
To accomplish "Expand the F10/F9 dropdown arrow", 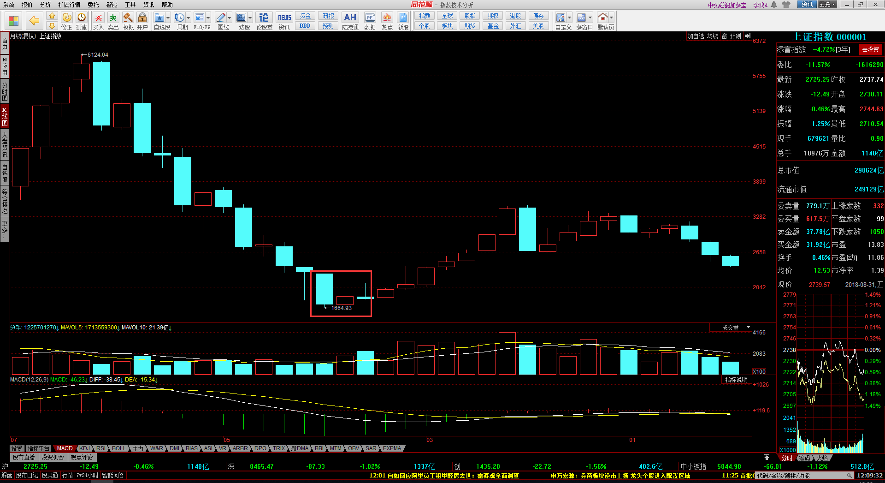I will pyautogui.click(x=208, y=18).
